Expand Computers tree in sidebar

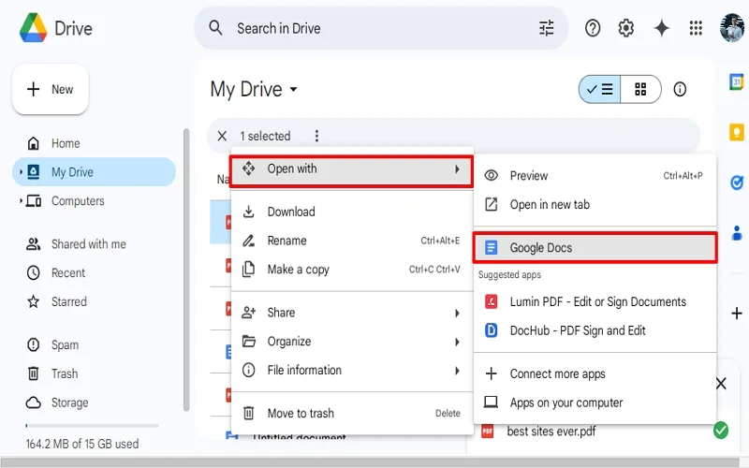[x=21, y=201]
